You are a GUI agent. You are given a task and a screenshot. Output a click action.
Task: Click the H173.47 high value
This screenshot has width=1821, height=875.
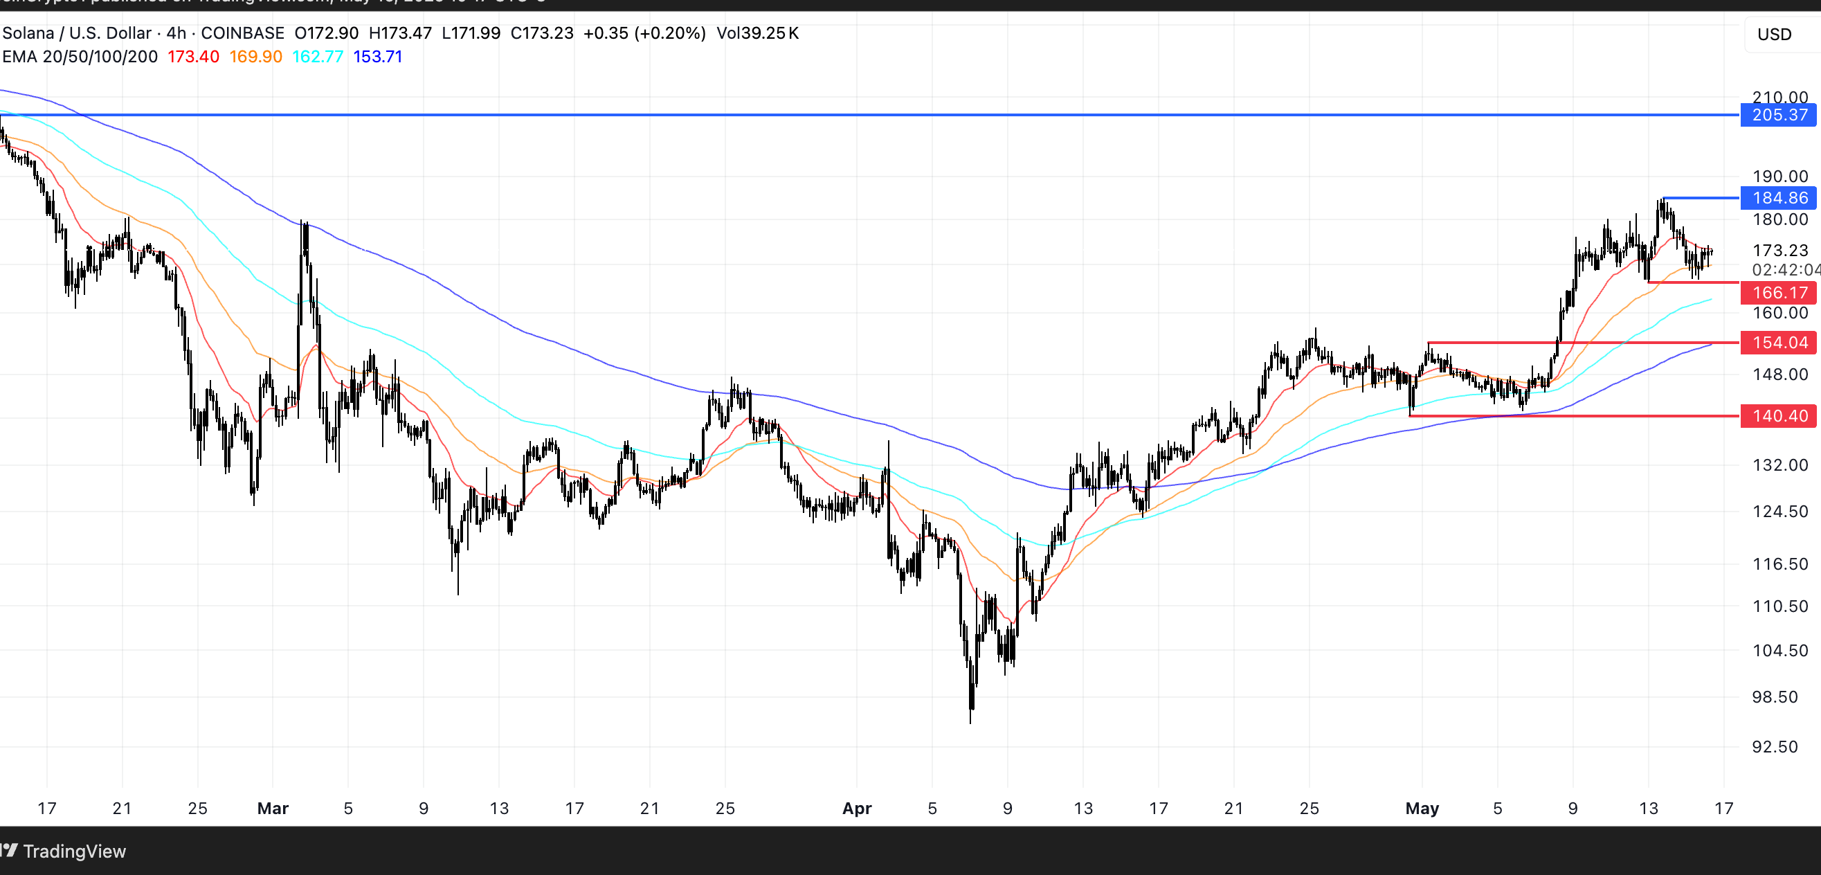(400, 33)
